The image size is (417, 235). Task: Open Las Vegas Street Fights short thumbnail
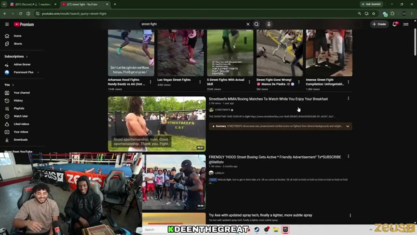point(180,53)
